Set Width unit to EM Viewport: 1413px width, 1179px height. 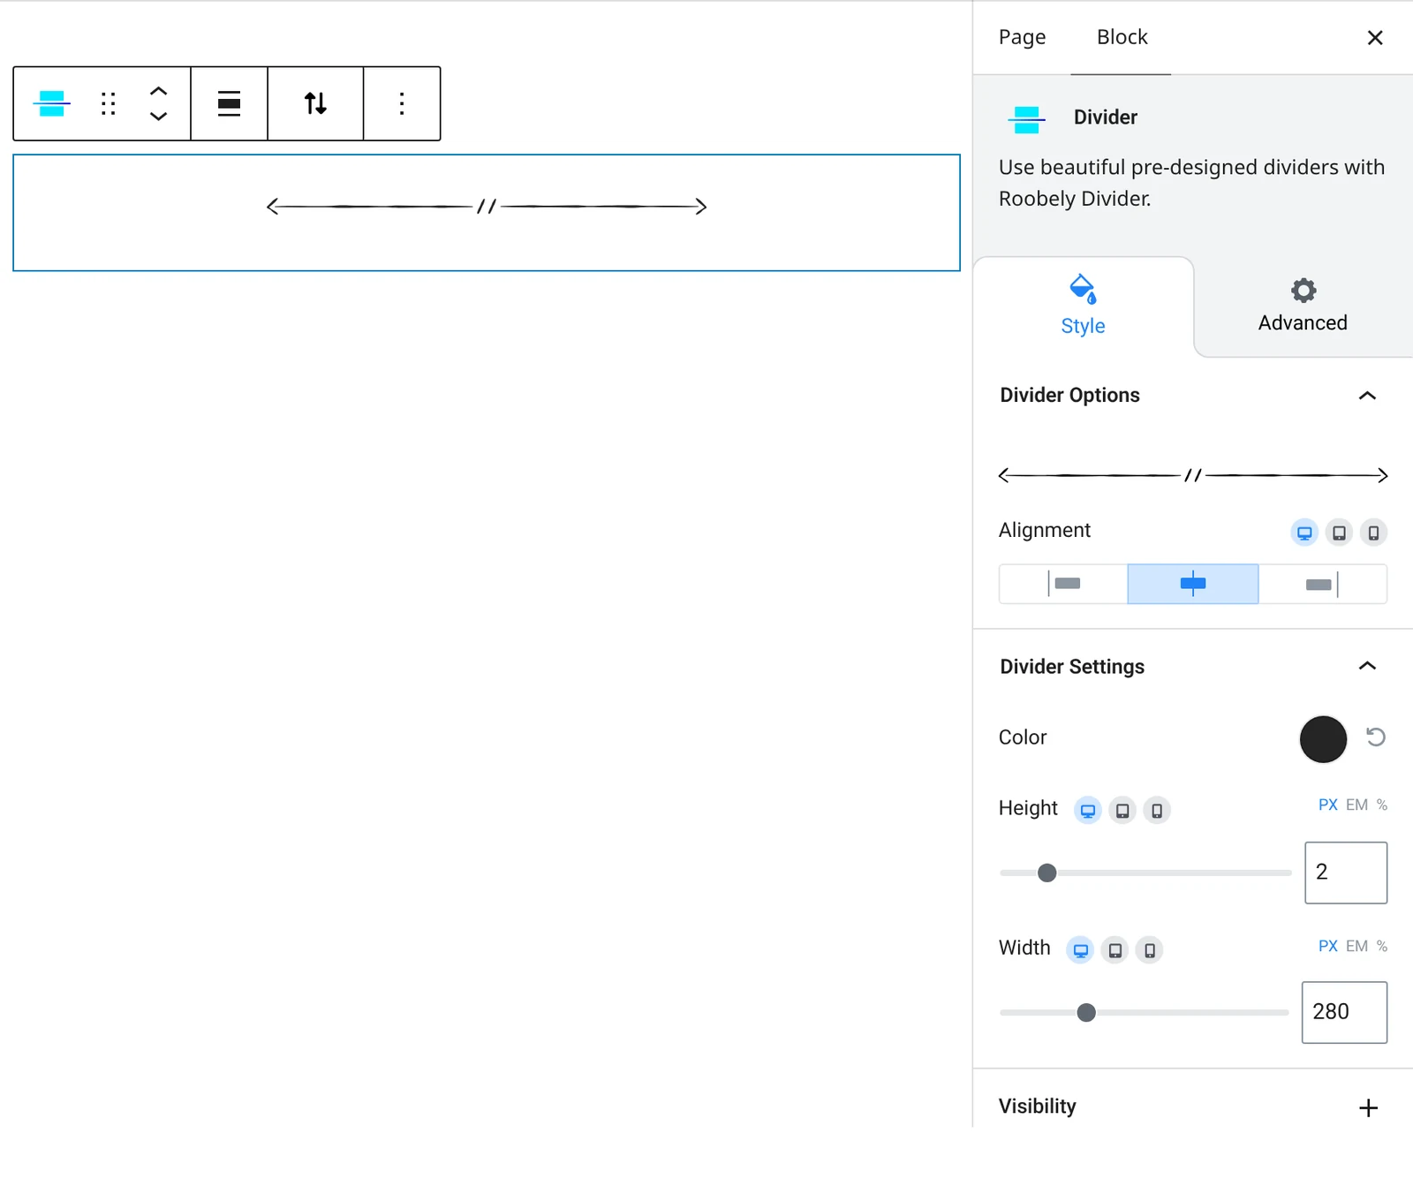(x=1356, y=946)
